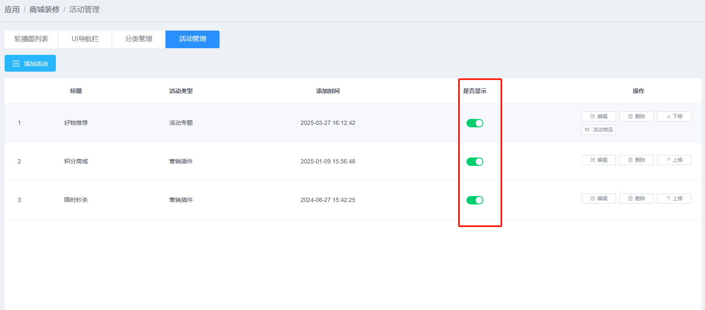705x310 pixels.
Task: Move 积分商城 up with 上移
Action: click(x=674, y=160)
